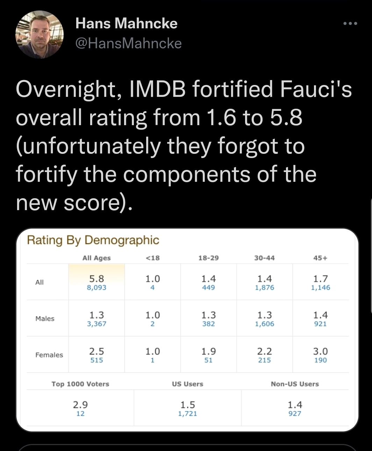Select the 449 votes for ages 18-29

tap(208, 288)
